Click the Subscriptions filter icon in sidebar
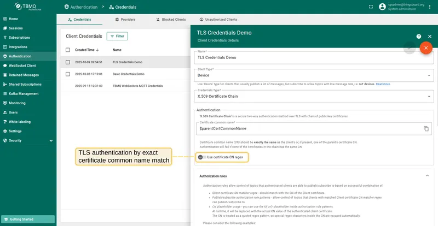Image resolution: width=438 pixels, height=226 pixels. click(5, 38)
